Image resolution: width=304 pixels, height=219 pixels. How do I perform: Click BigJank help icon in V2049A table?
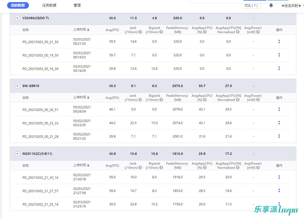pyautogui.click(x=161, y=32)
